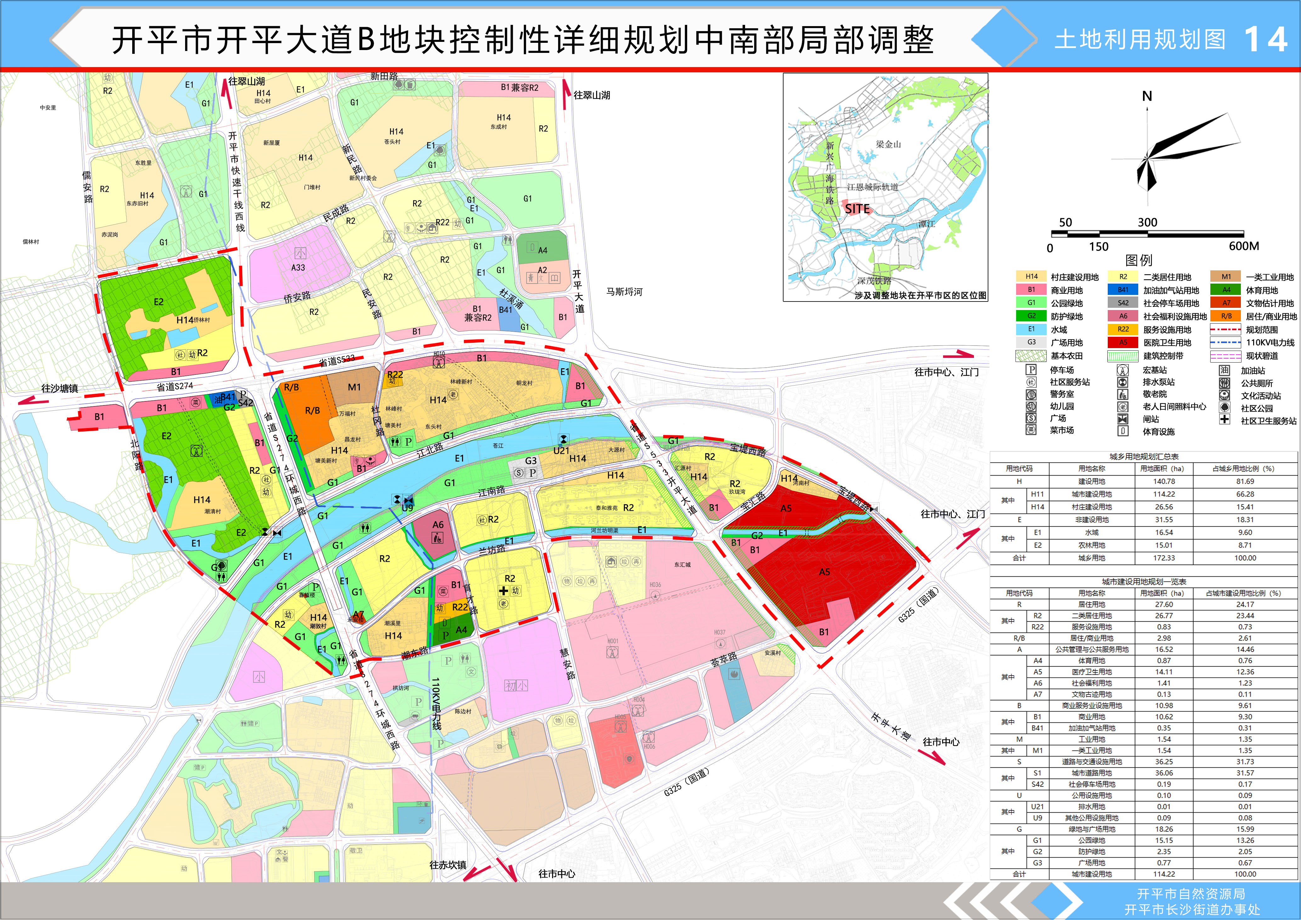Click the R/B orange legend swatch

click(x=1226, y=316)
